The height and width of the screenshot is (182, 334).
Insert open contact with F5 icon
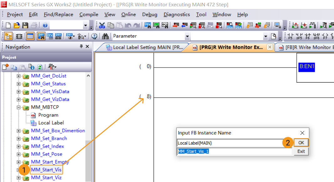click(290, 36)
